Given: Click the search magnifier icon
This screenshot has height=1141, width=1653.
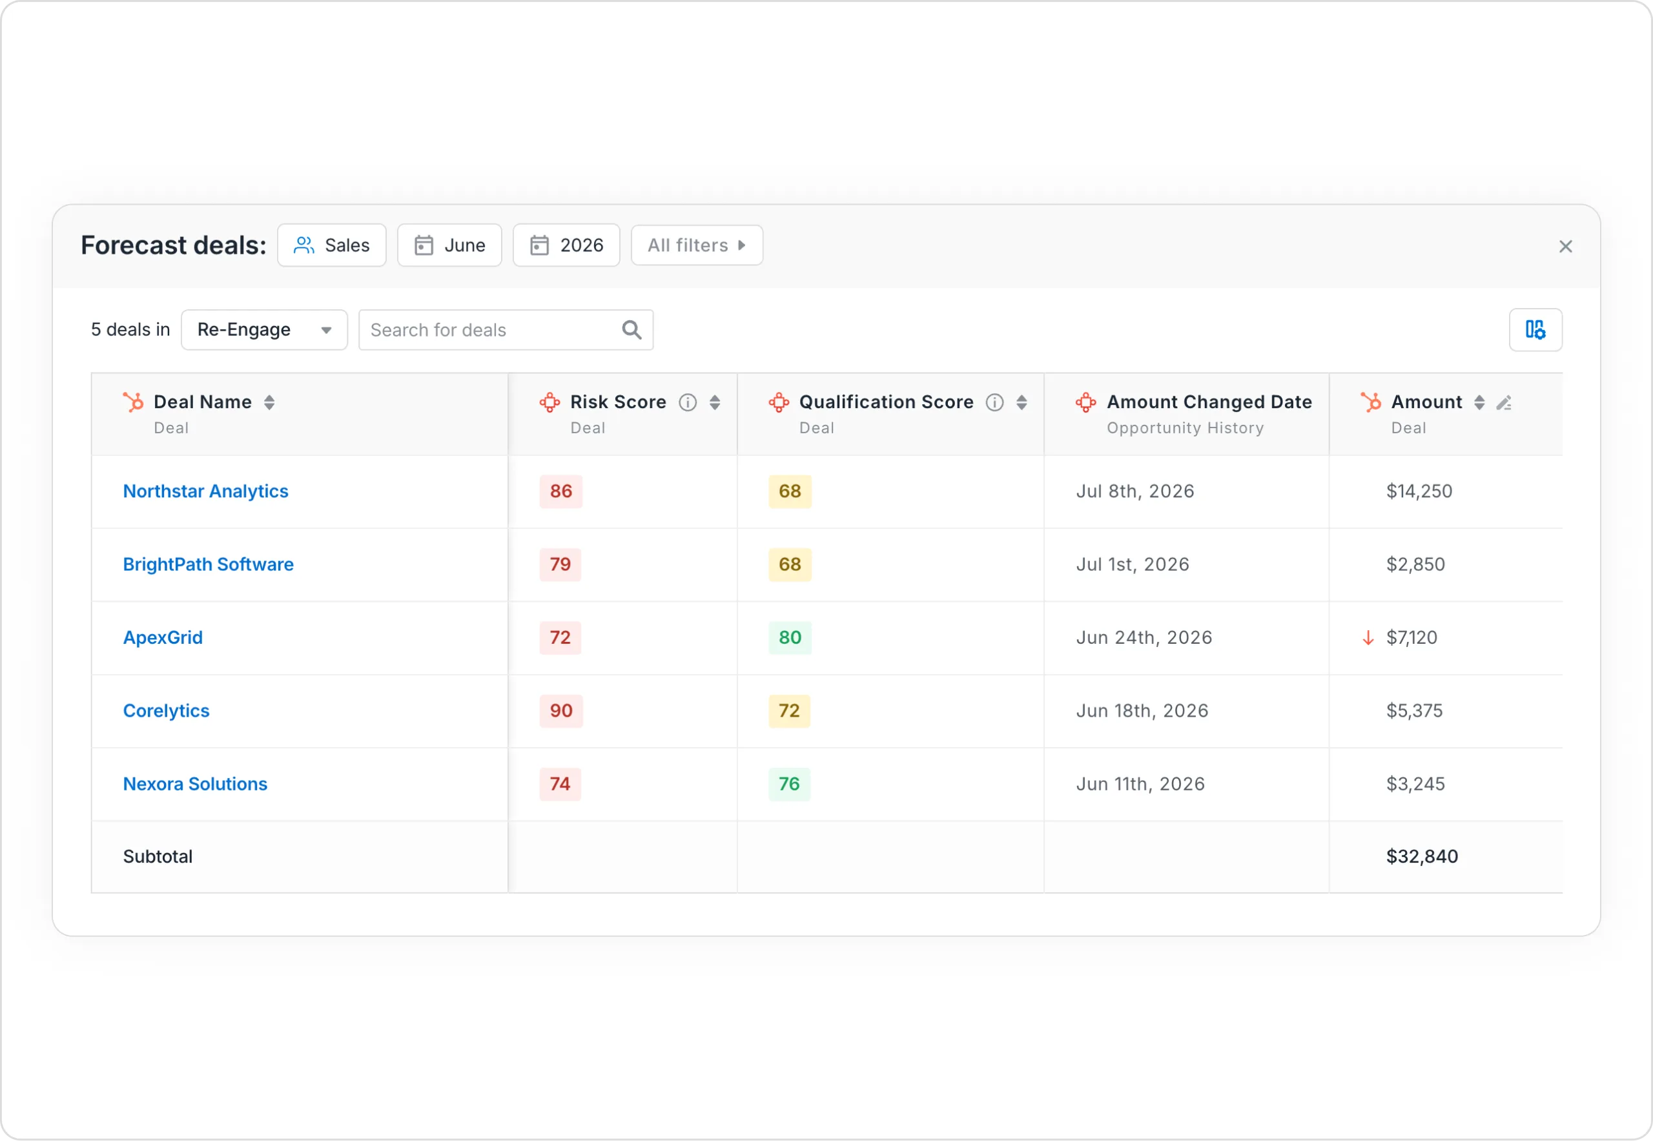Looking at the screenshot, I should [x=631, y=329].
